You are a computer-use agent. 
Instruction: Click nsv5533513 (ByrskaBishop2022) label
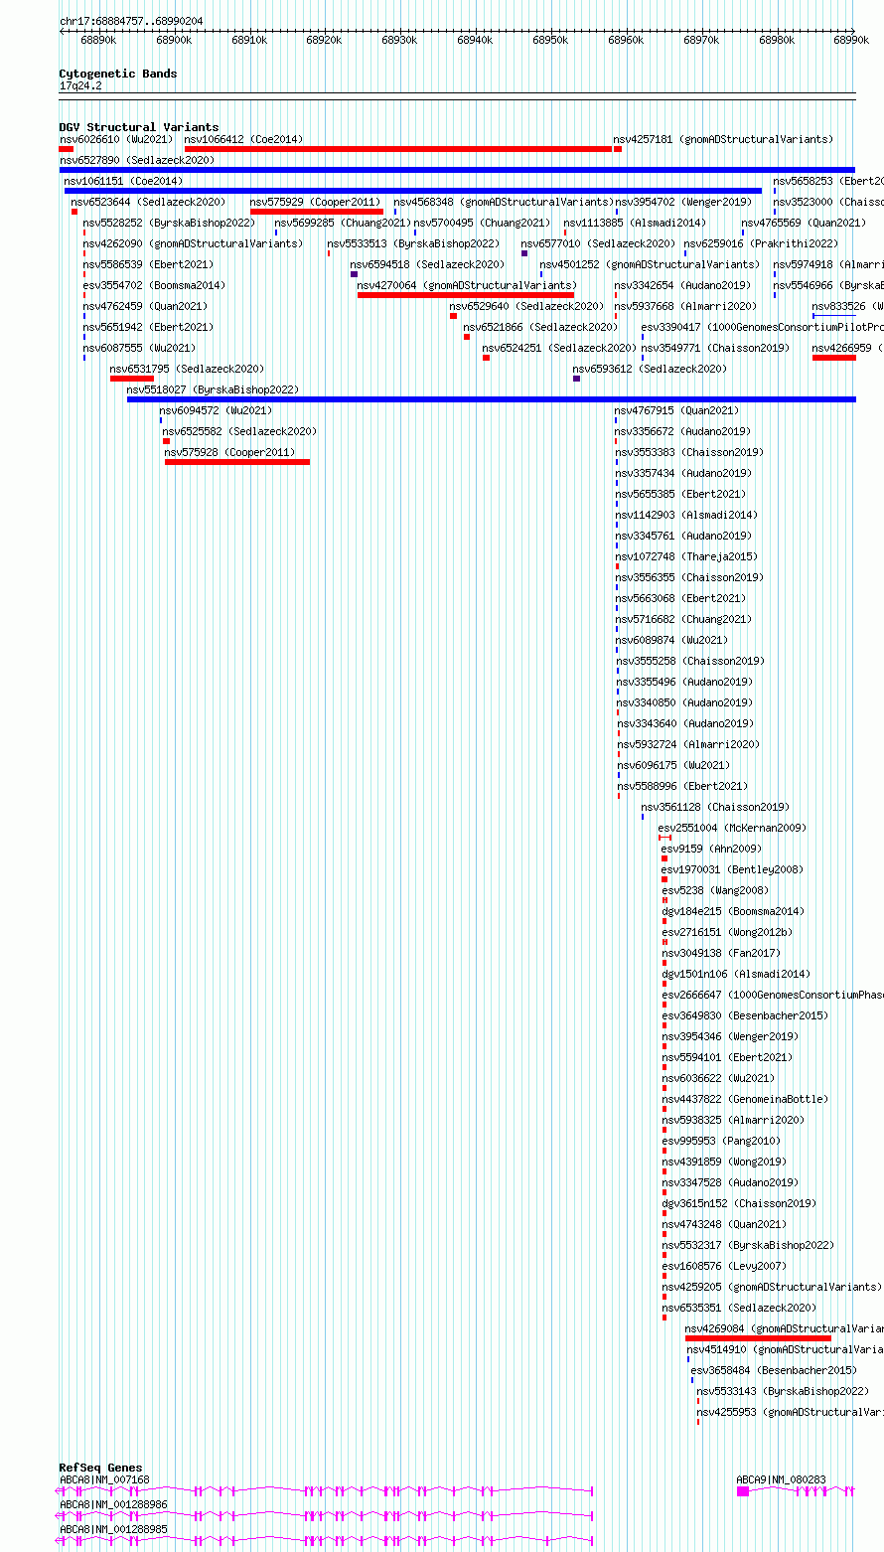[413, 243]
